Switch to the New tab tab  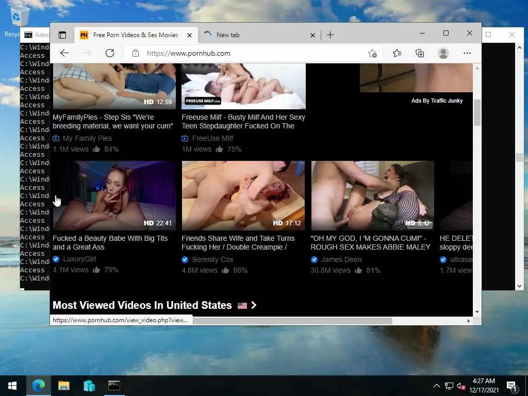[x=259, y=35]
